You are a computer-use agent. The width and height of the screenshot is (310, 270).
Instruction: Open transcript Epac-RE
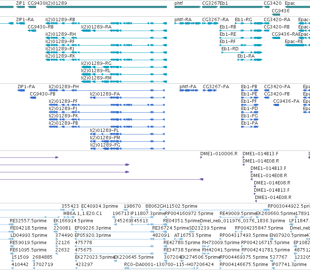coord(294,42)
